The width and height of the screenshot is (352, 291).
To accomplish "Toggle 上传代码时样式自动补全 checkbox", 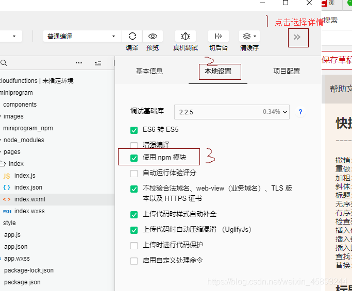I will click(134, 215).
